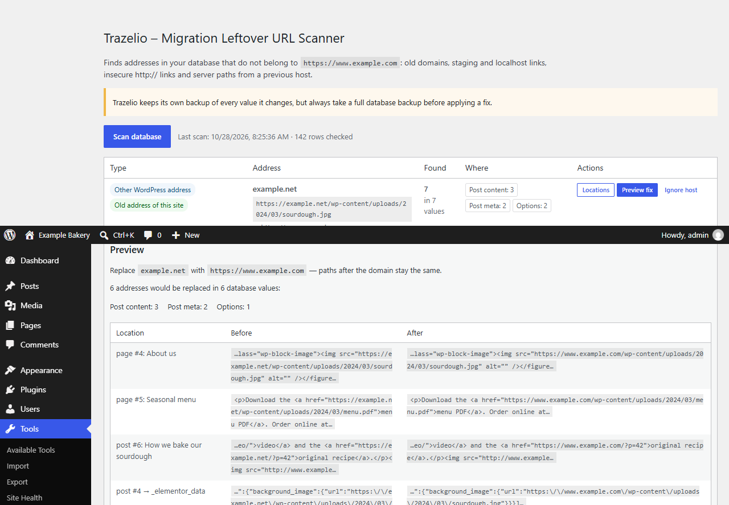Image resolution: width=729 pixels, height=505 pixels.
Task: Open the Import submenu item
Action: [18, 466]
